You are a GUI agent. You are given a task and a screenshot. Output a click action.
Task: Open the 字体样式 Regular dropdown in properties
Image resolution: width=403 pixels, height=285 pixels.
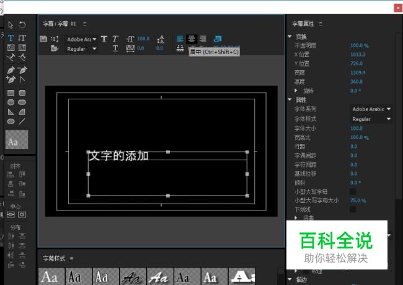pyautogui.click(x=371, y=119)
